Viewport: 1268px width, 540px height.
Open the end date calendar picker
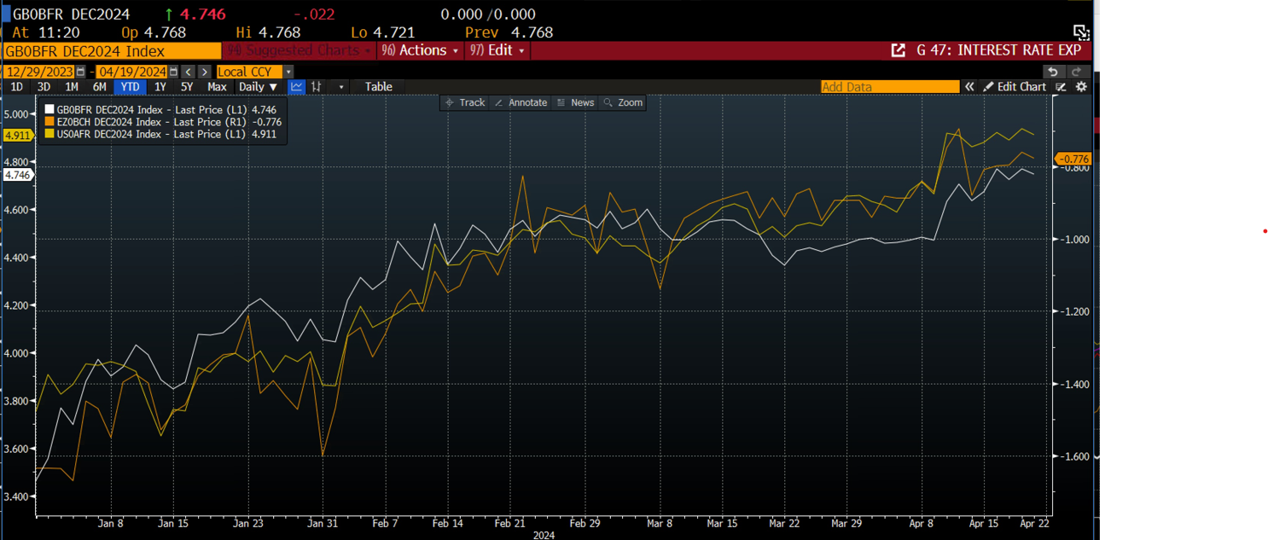click(x=174, y=72)
